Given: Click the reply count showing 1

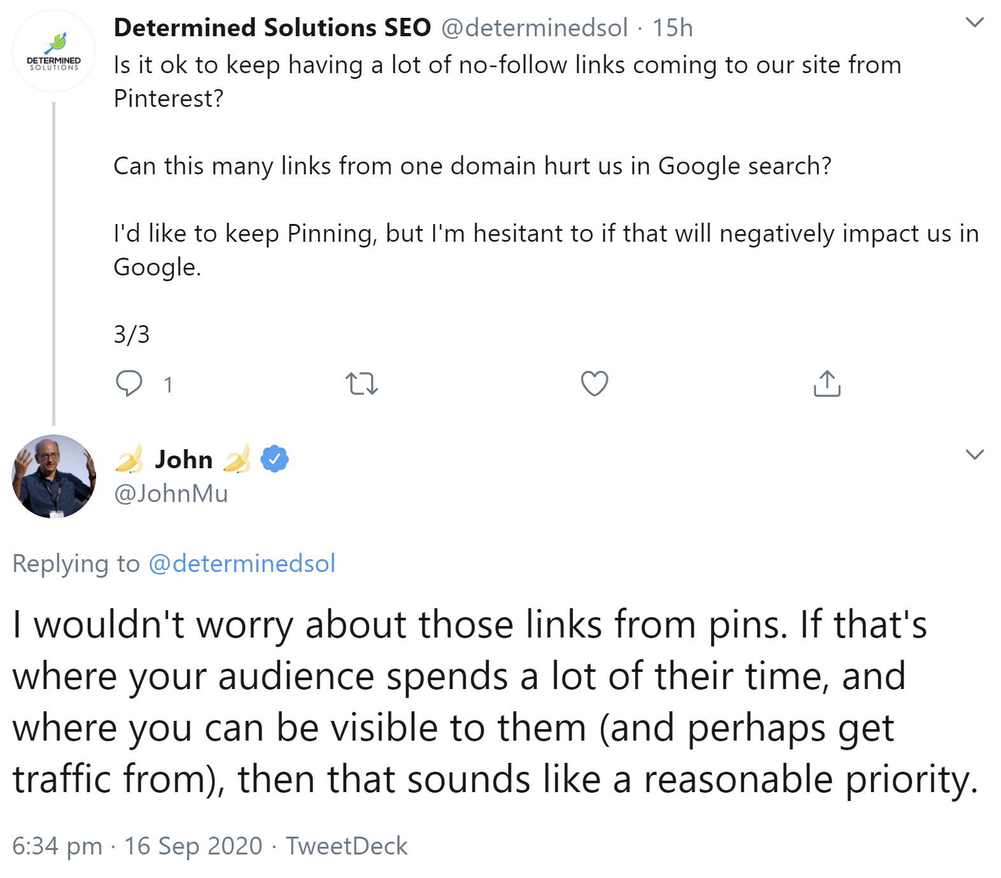Looking at the screenshot, I should point(167,384).
